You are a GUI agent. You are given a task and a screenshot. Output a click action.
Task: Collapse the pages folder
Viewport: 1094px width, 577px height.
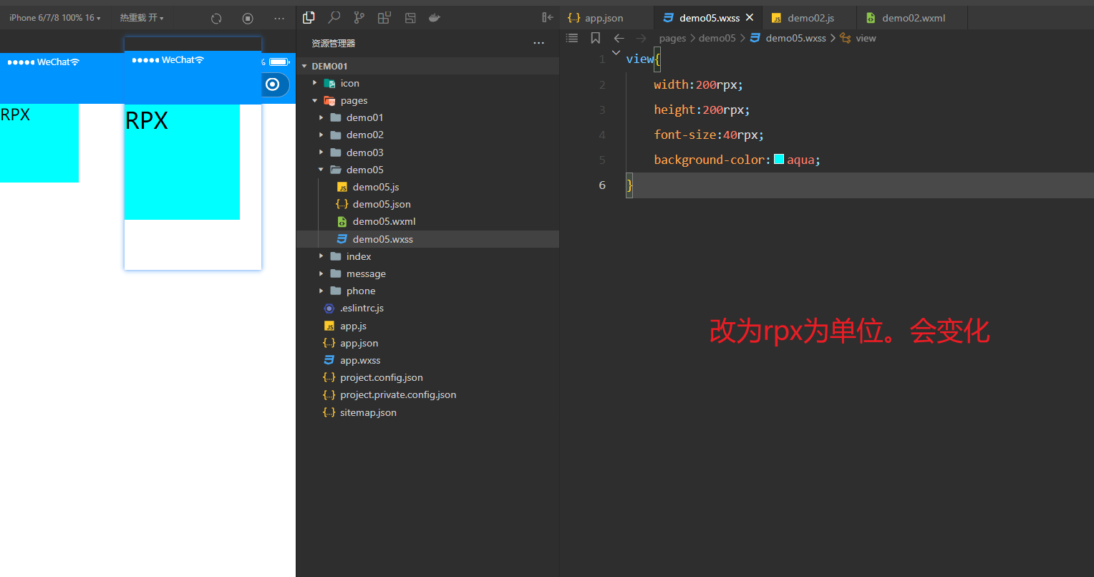click(x=314, y=100)
